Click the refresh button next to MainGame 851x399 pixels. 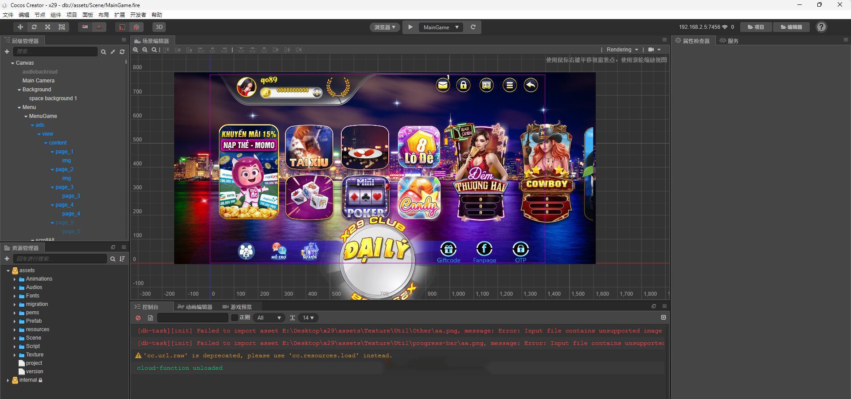pyautogui.click(x=473, y=27)
